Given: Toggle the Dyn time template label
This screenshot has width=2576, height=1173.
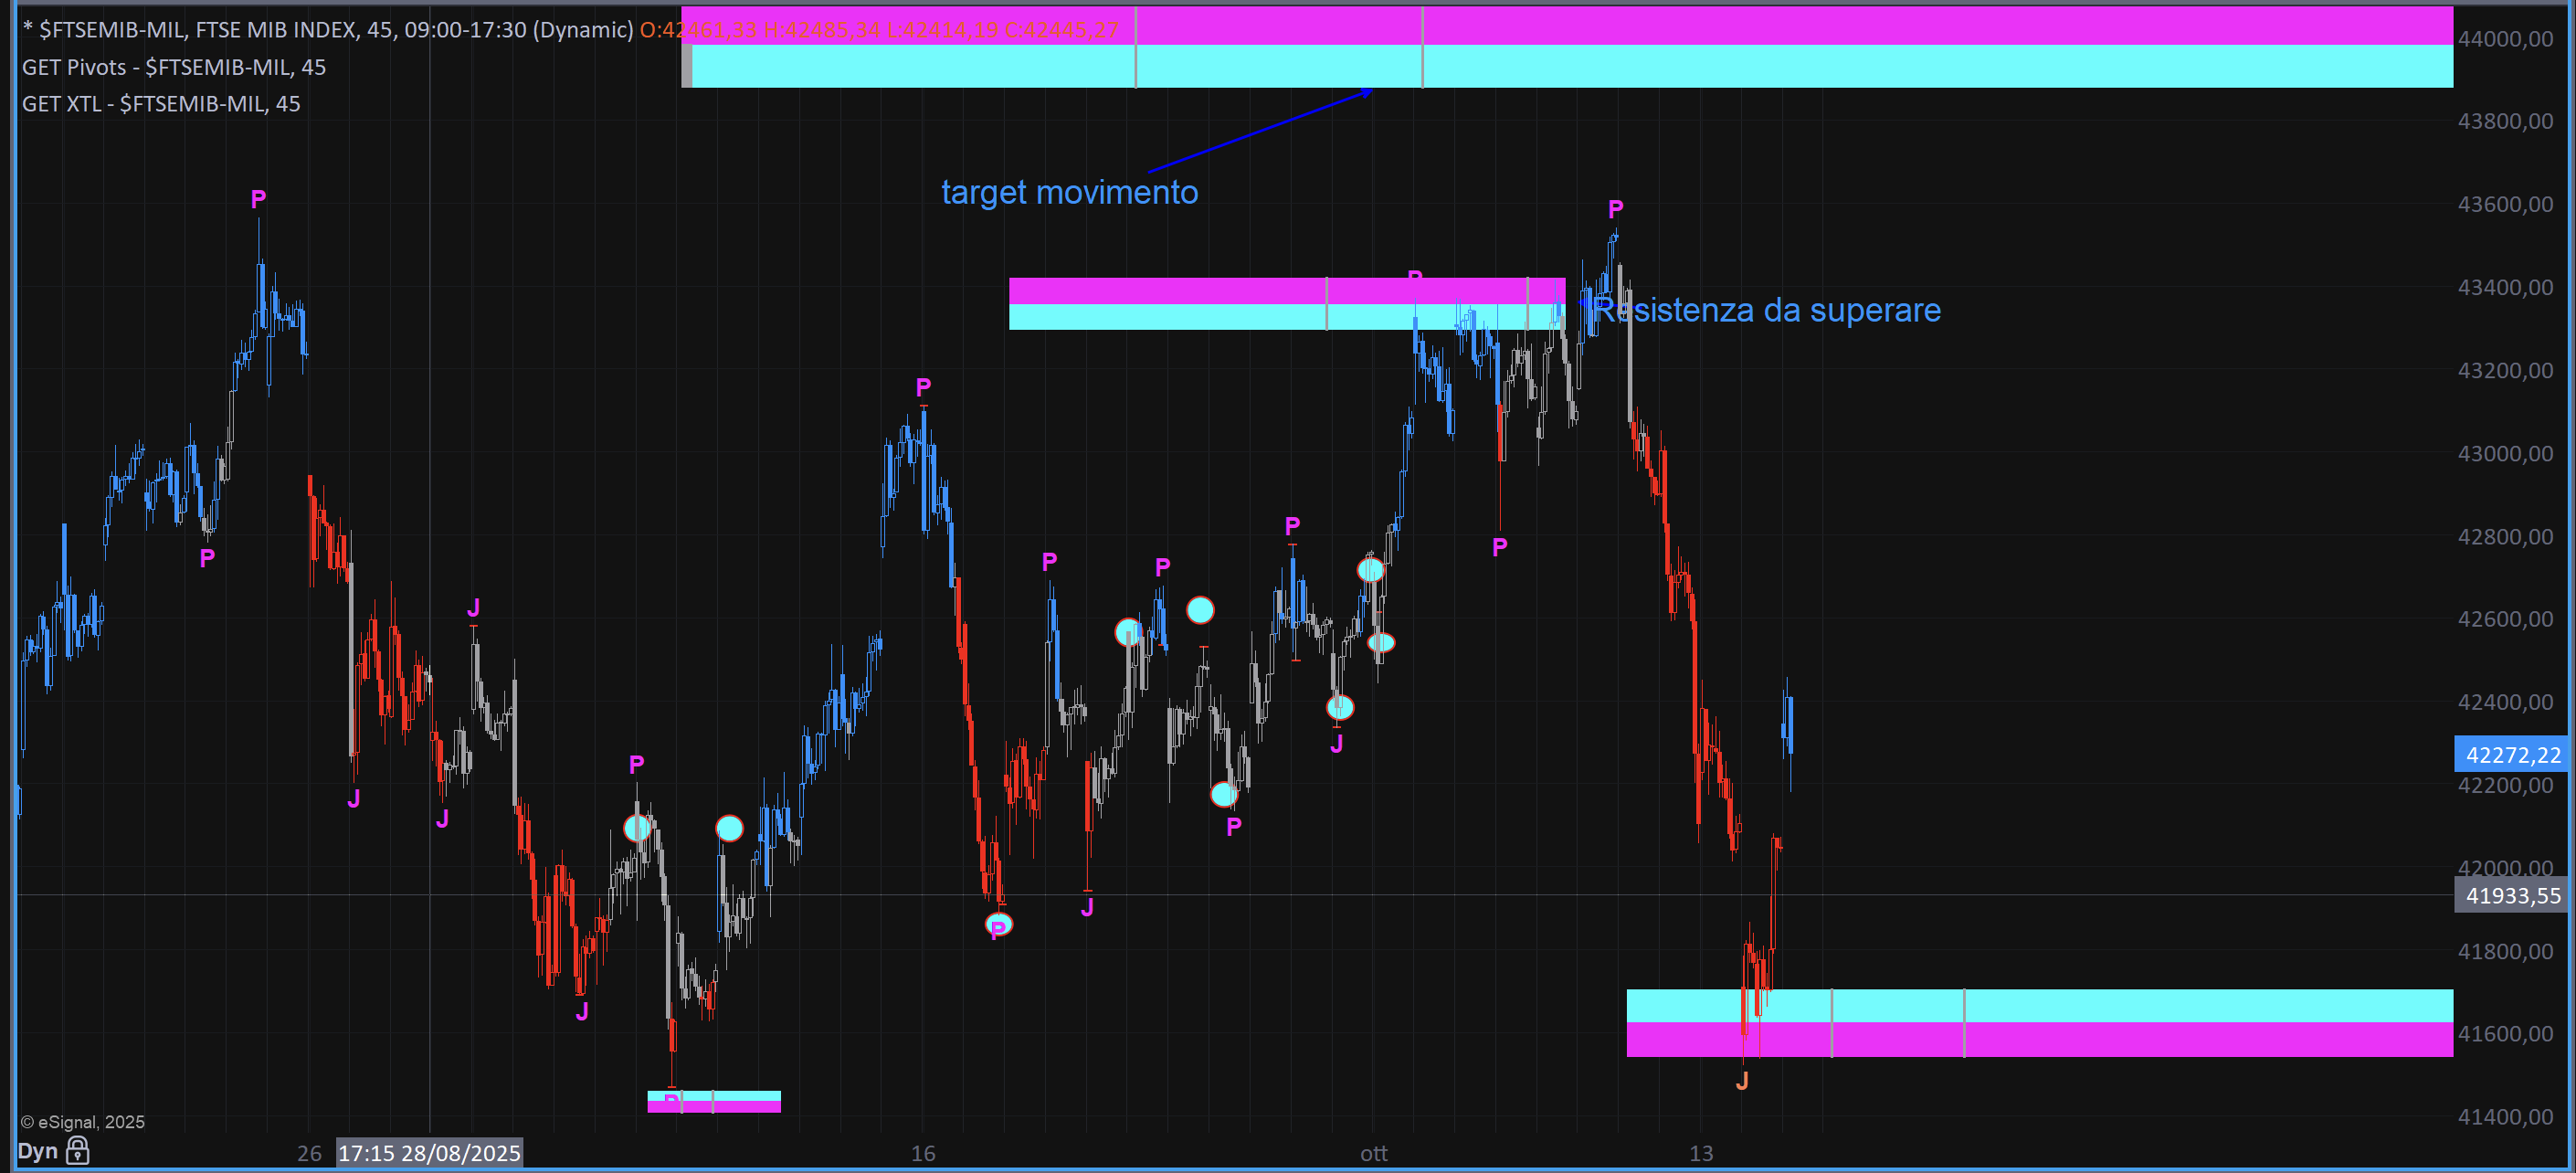Looking at the screenshot, I should pyautogui.click(x=38, y=1151).
